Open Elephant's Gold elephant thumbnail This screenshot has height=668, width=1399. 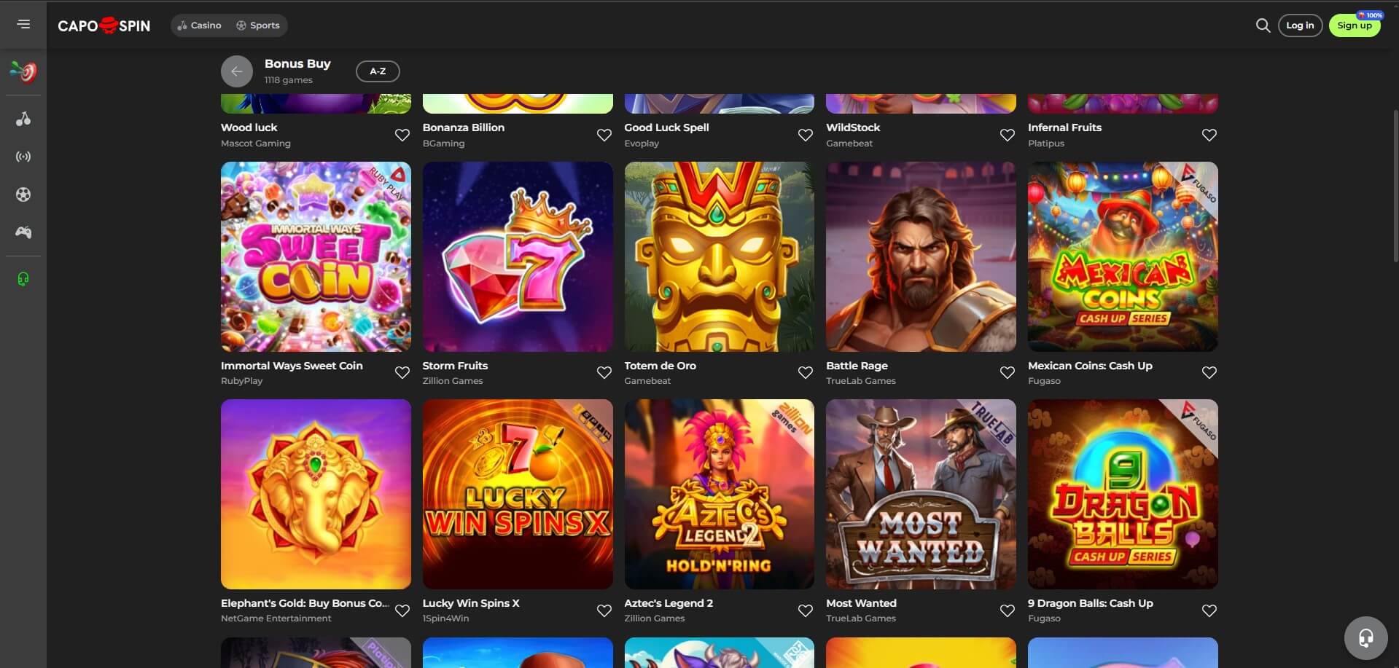coord(316,494)
